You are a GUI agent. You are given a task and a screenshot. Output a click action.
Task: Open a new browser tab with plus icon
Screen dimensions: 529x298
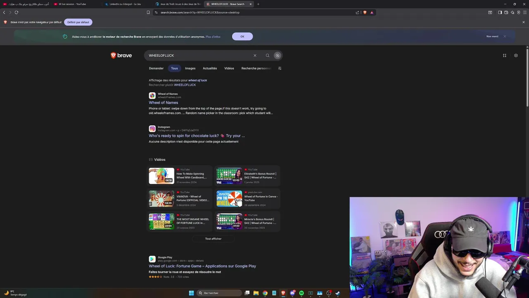point(258,4)
